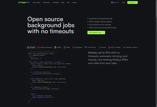This screenshot has height=107, width=157.
Task: Click the Concurrency icon
Action: click(x=86, y=47)
